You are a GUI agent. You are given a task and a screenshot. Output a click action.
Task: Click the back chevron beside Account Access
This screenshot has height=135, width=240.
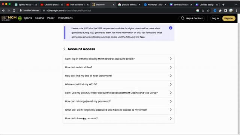tap(64, 49)
